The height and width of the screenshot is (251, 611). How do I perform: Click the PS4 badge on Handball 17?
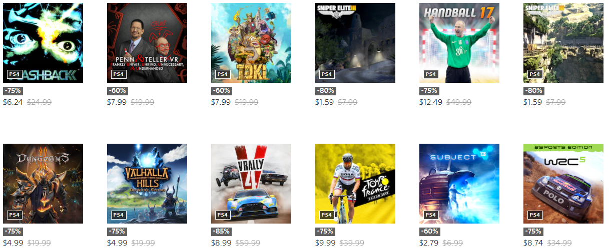[431, 74]
